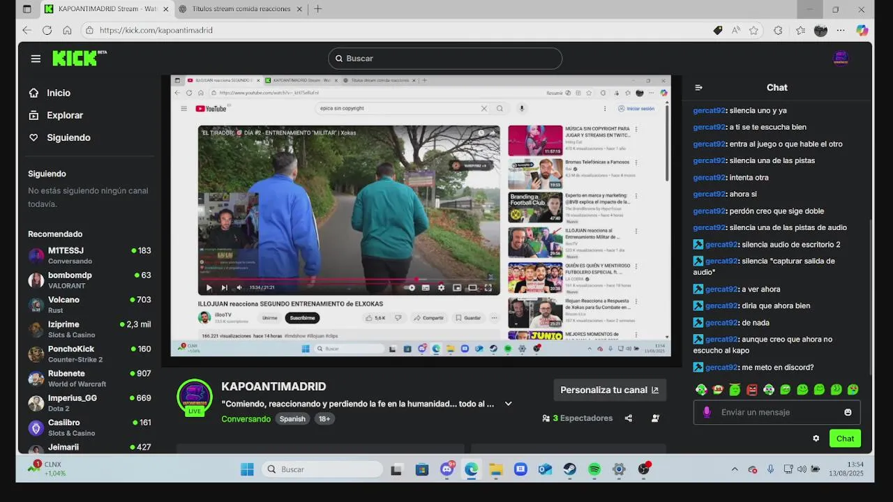Open user management icon next to share

[655, 418]
